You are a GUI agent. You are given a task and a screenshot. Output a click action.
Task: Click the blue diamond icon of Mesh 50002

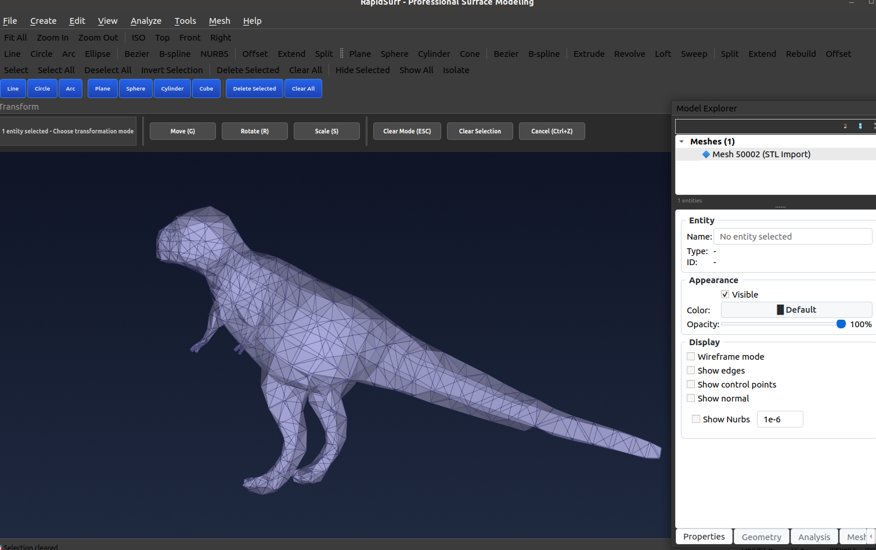point(706,154)
